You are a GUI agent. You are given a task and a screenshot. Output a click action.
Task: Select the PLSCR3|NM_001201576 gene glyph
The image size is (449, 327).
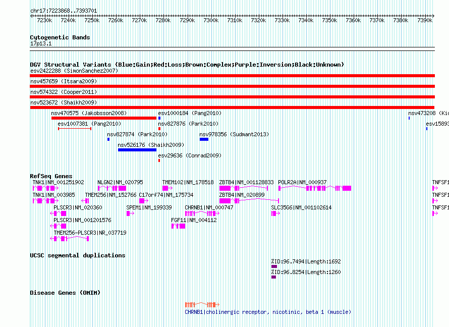click(58, 226)
